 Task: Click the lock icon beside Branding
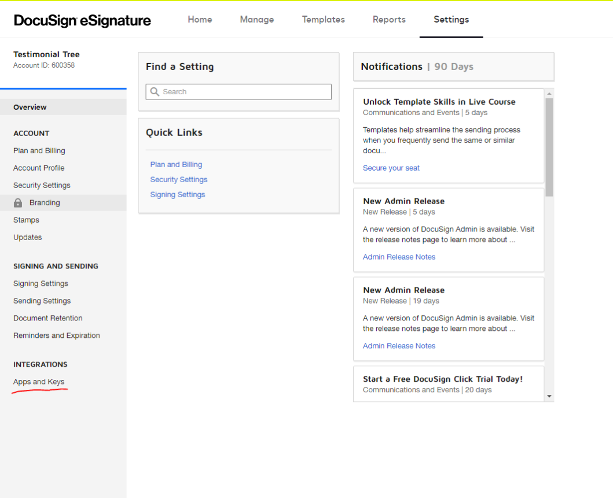(18, 202)
